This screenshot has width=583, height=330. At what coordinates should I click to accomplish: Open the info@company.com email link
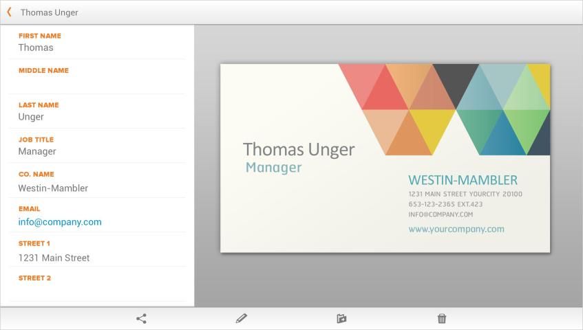60,222
